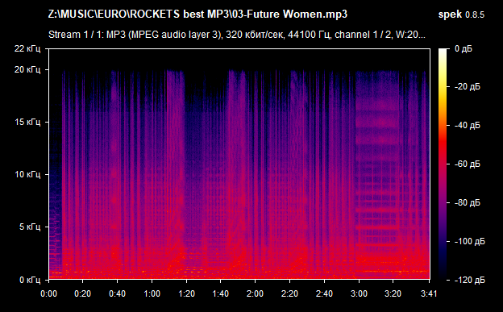Click the '3:00' time axis label

pos(359,293)
